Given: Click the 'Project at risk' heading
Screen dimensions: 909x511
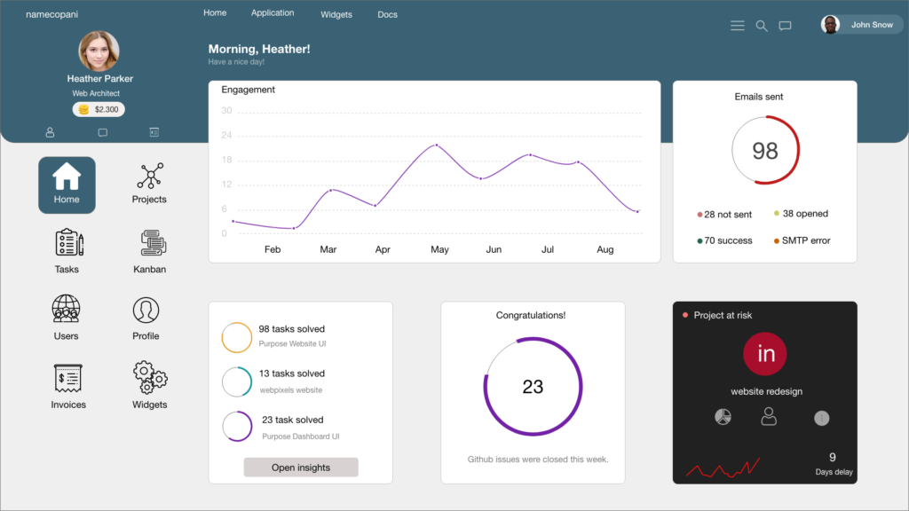Looking at the screenshot, I should point(723,315).
